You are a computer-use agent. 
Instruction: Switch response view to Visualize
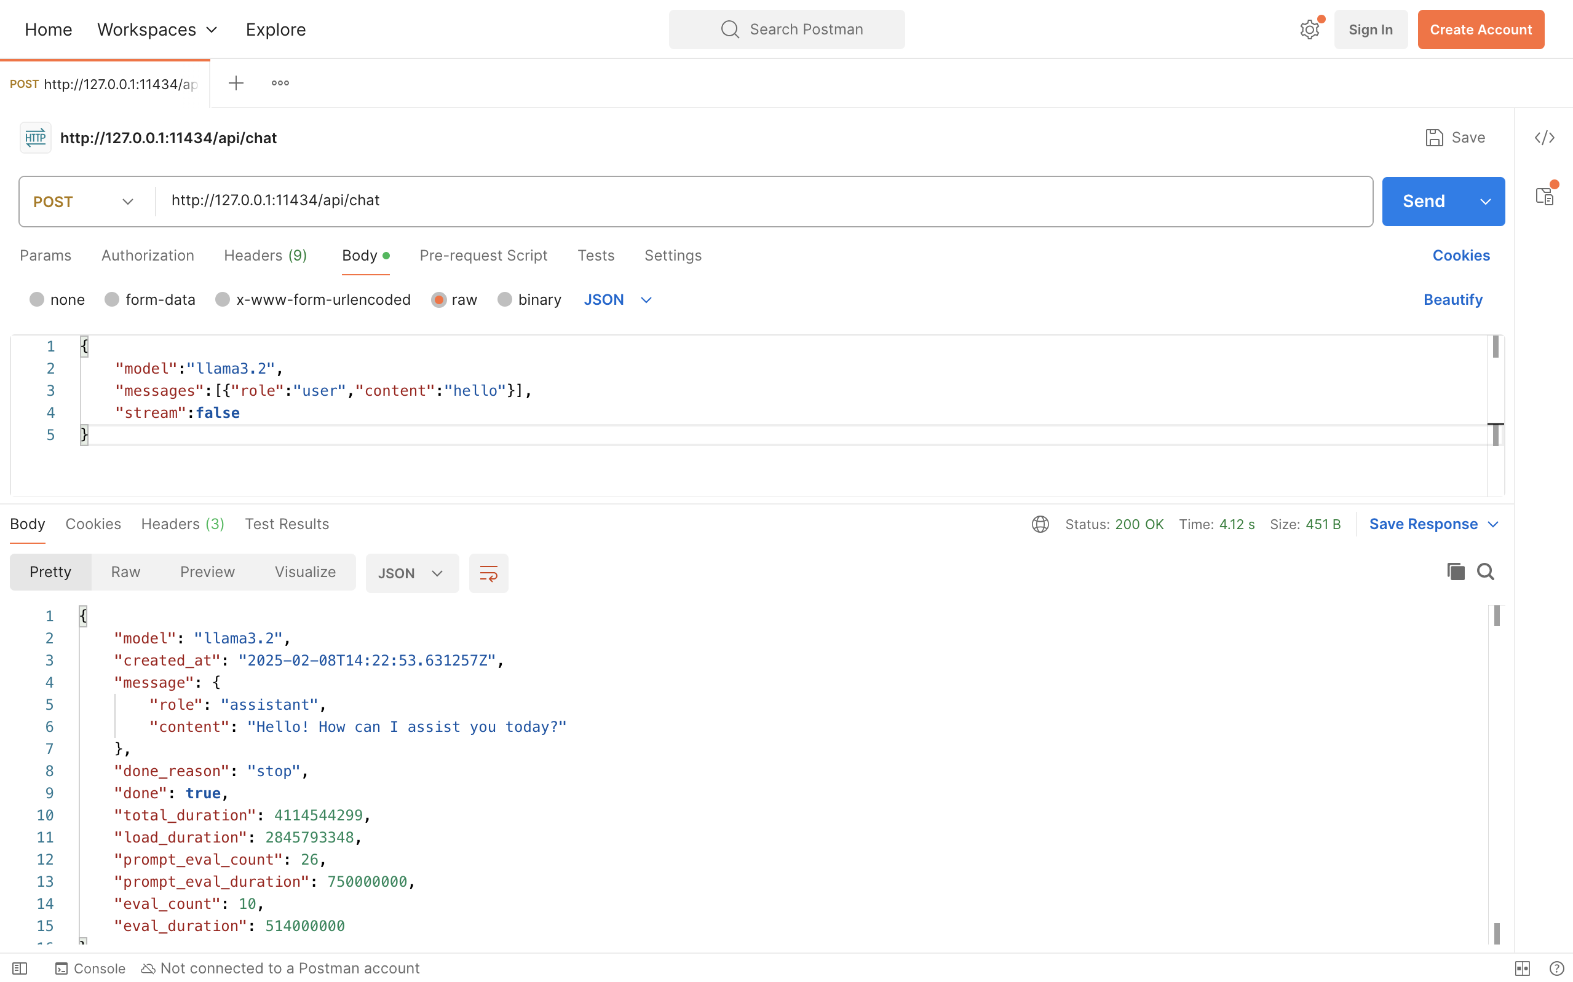pos(306,572)
